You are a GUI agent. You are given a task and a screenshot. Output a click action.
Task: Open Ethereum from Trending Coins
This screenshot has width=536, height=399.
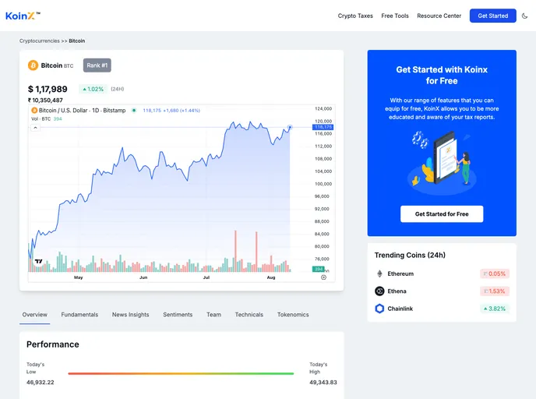400,274
